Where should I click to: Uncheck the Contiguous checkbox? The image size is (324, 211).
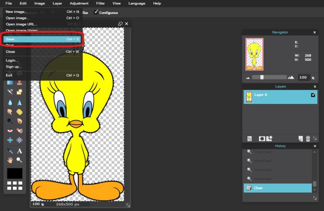pyautogui.click(x=96, y=12)
